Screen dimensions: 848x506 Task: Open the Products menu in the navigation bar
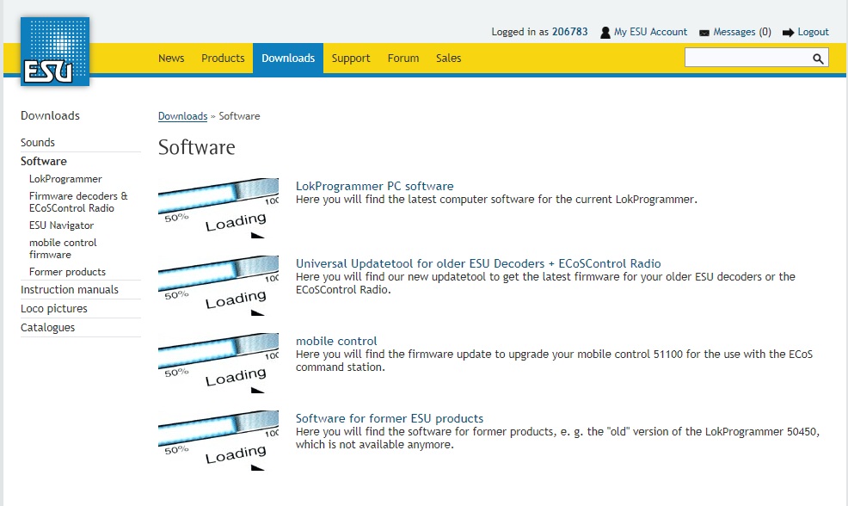[223, 59]
